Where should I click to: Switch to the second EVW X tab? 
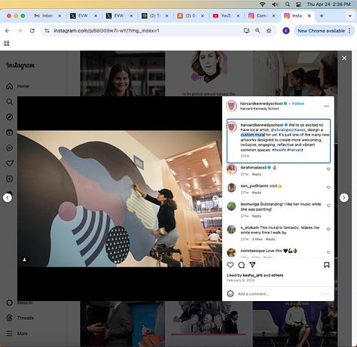(119, 16)
